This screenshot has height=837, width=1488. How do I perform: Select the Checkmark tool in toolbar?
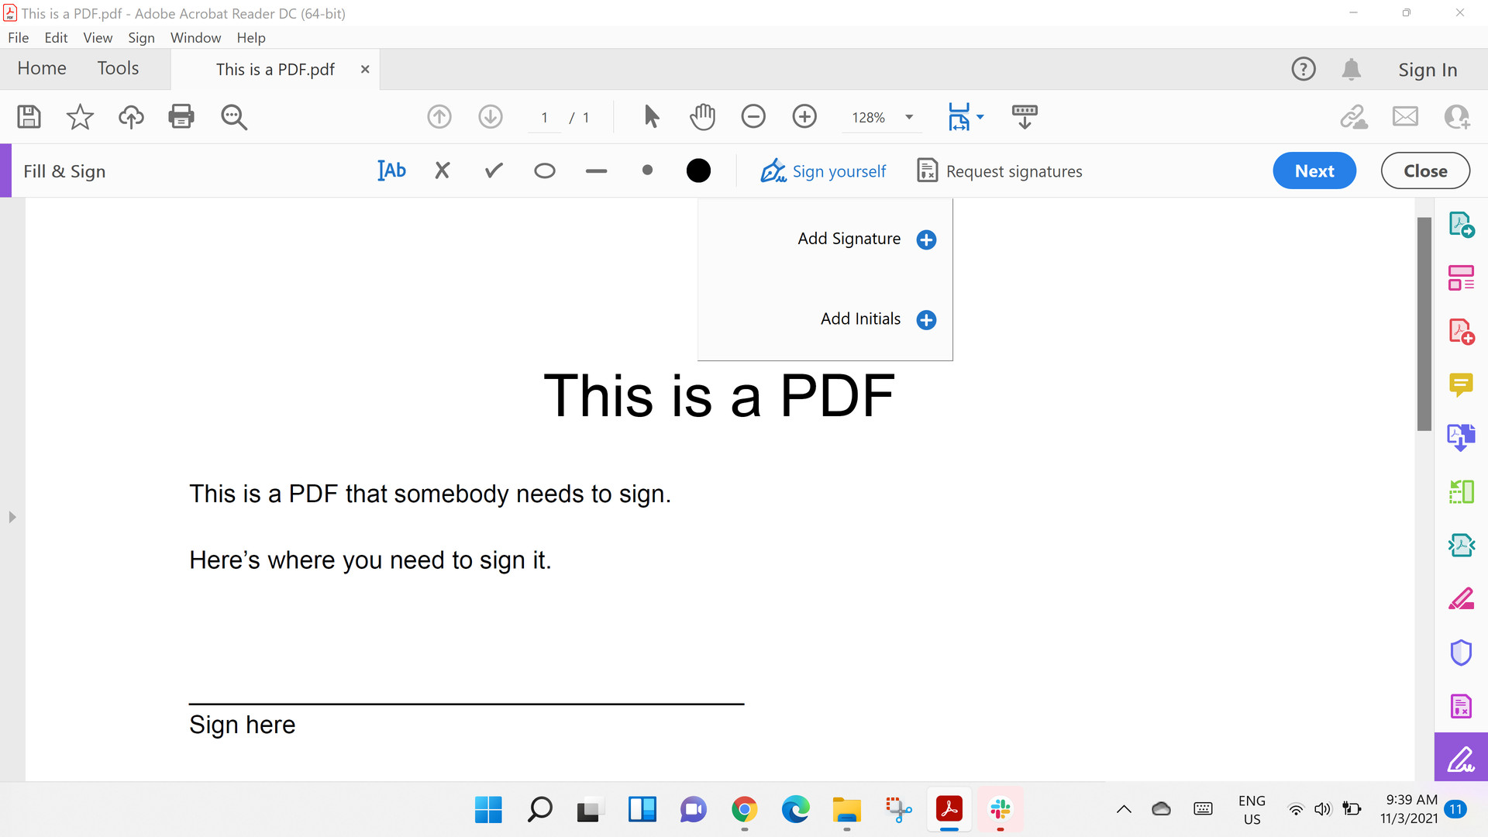click(x=493, y=170)
